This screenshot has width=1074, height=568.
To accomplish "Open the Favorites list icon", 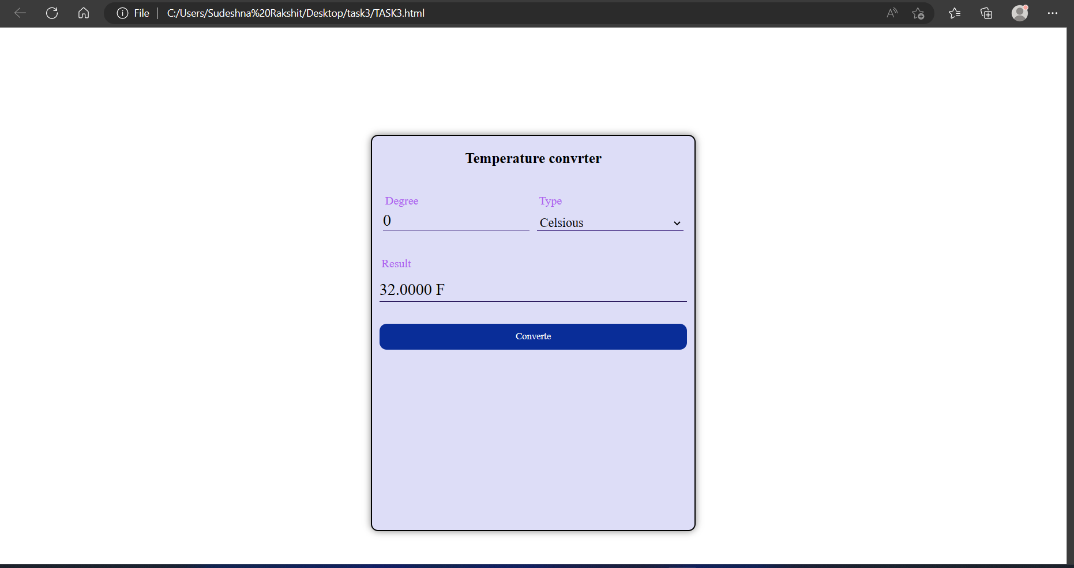I will [955, 13].
